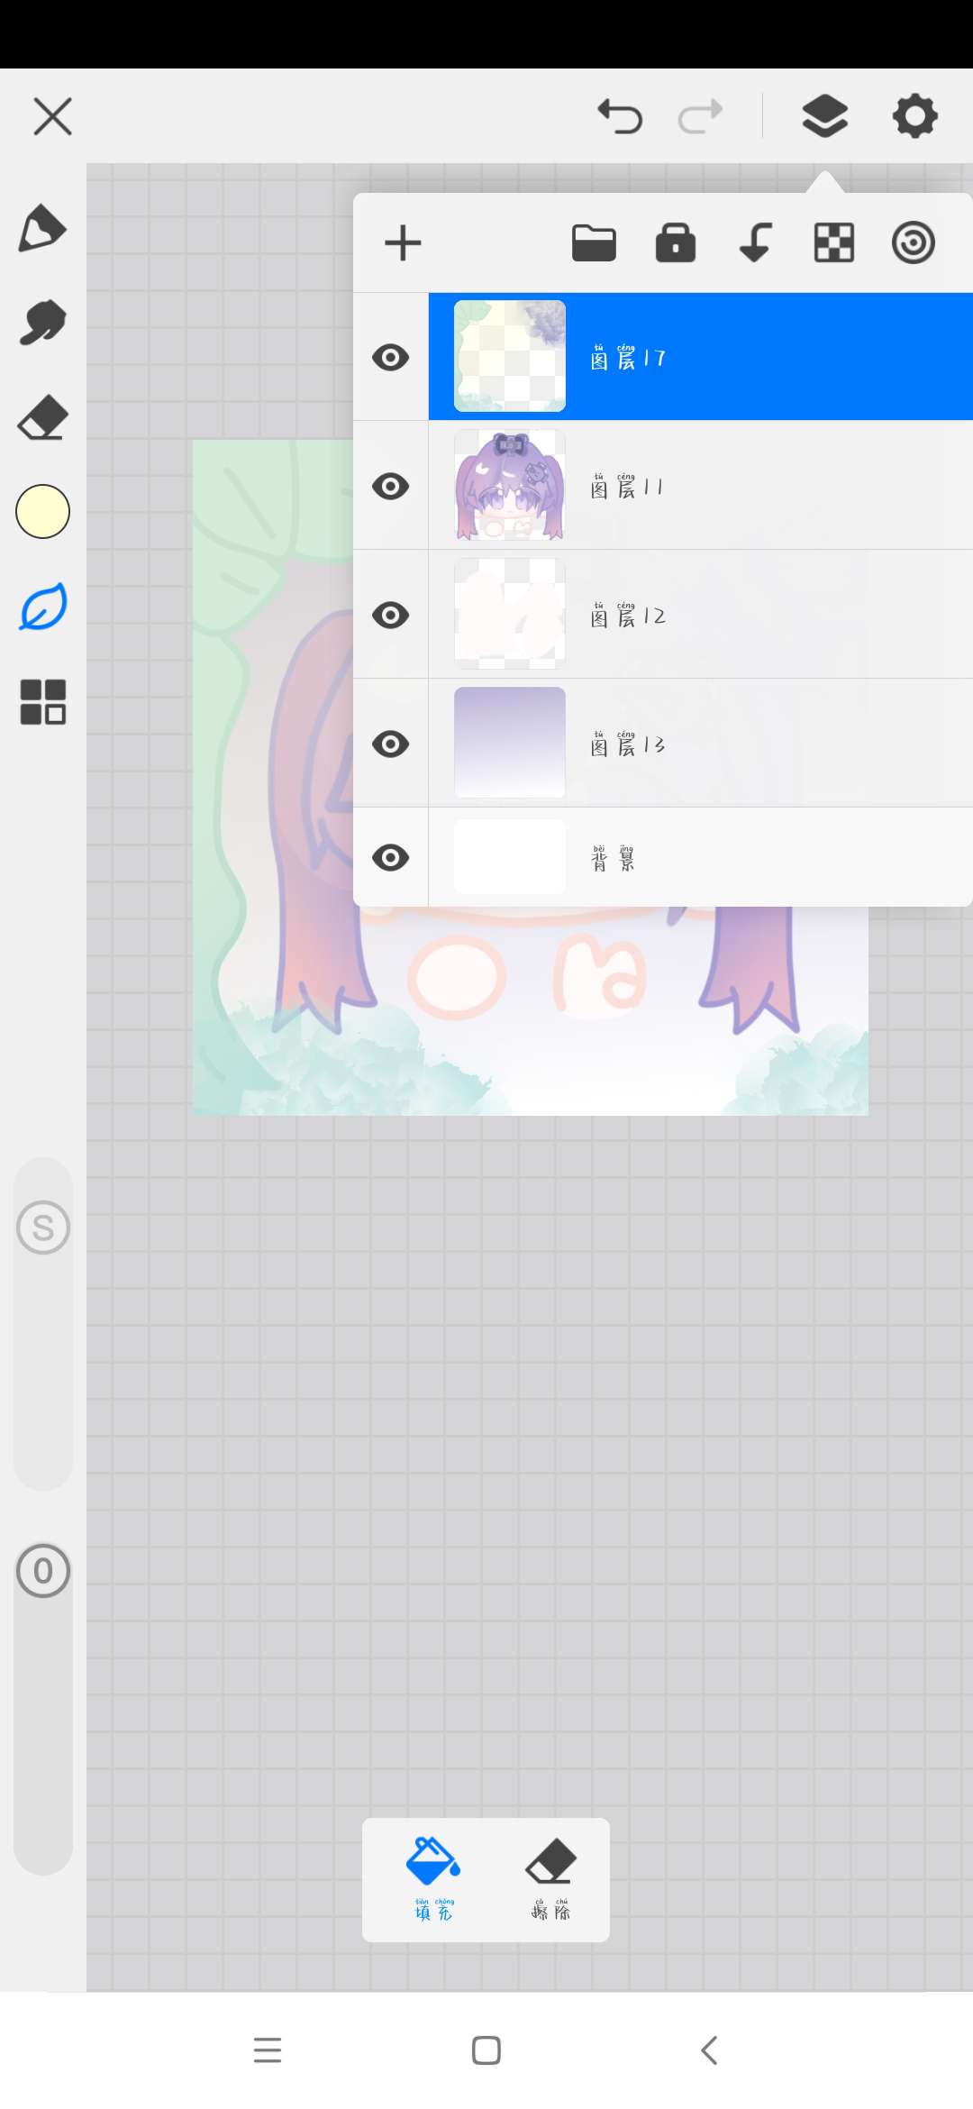This screenshot has height=2109, width=973.
Task: Select the eraser tool in left sidebar
Action: 42,417
